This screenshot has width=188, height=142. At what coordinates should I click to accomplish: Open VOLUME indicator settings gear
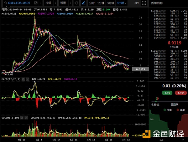click(x=22, y=118)
